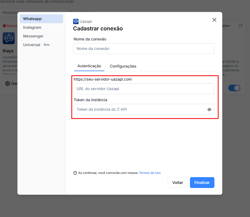The image size is (250, 217).
Task: Open the Termos de Uso link
Action: (150, 173)
